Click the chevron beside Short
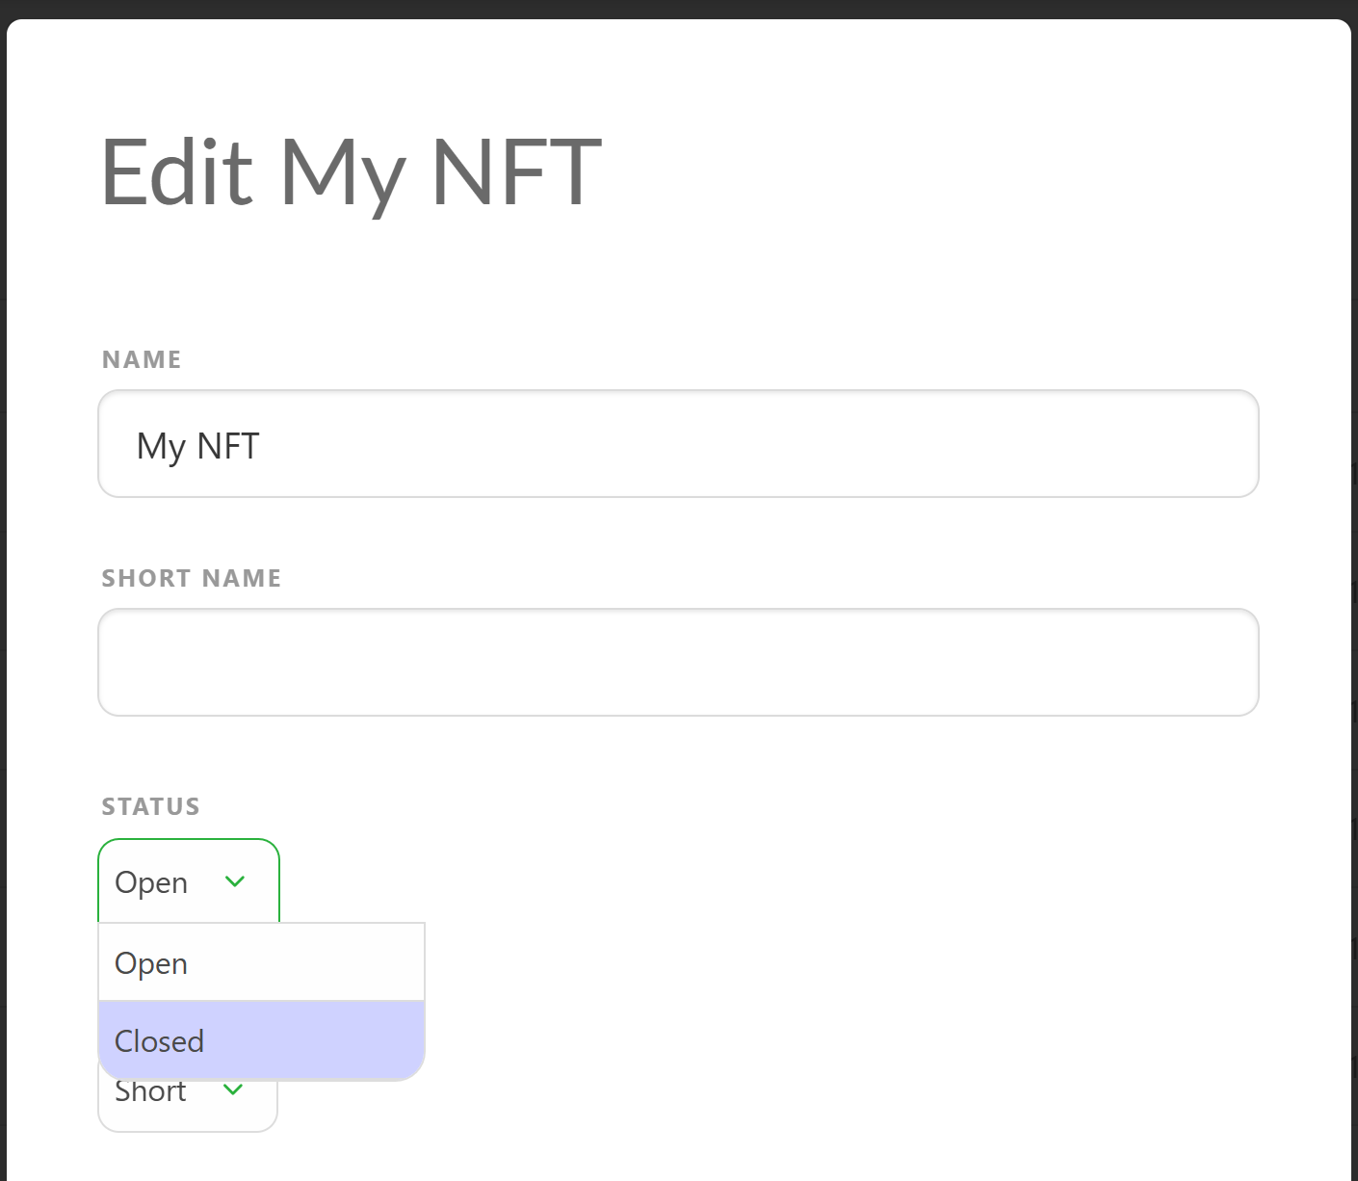Viewport: 1358px width, 1181px height. click(x=233, y=1089)
